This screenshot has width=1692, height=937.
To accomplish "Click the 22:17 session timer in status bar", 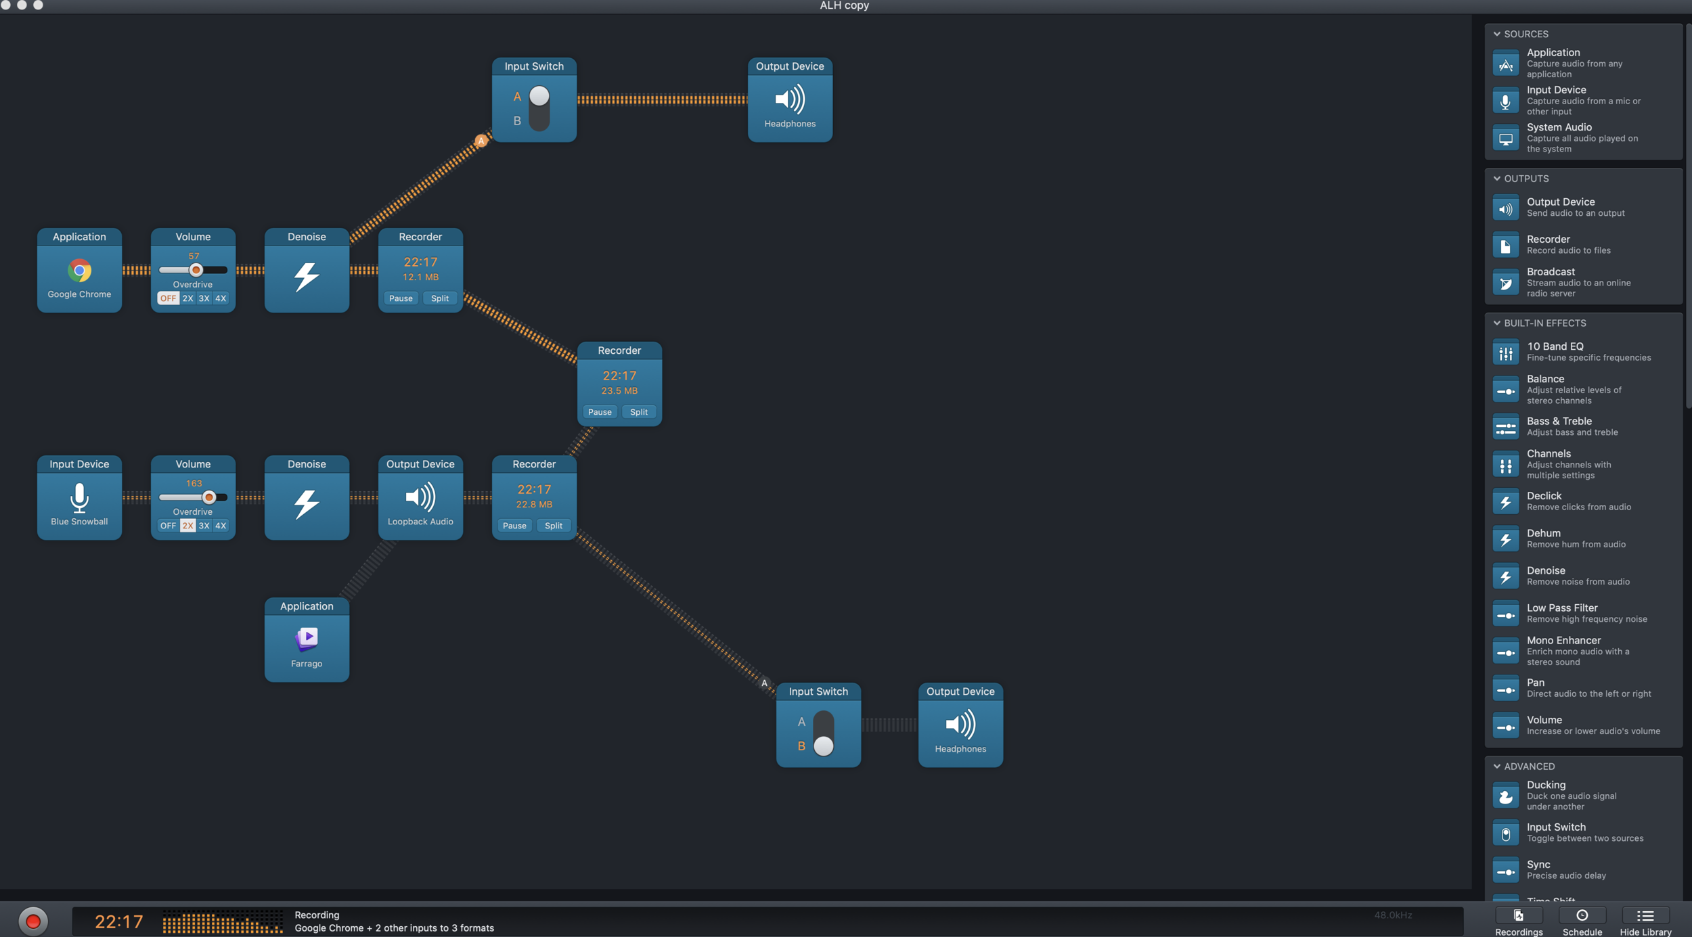I will pos(119,921).
